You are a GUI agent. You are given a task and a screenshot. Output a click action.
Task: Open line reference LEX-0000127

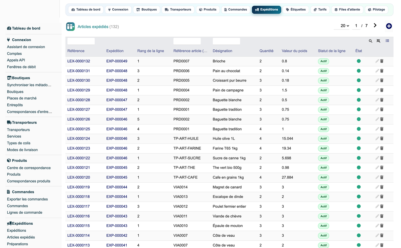coord(79,109)
